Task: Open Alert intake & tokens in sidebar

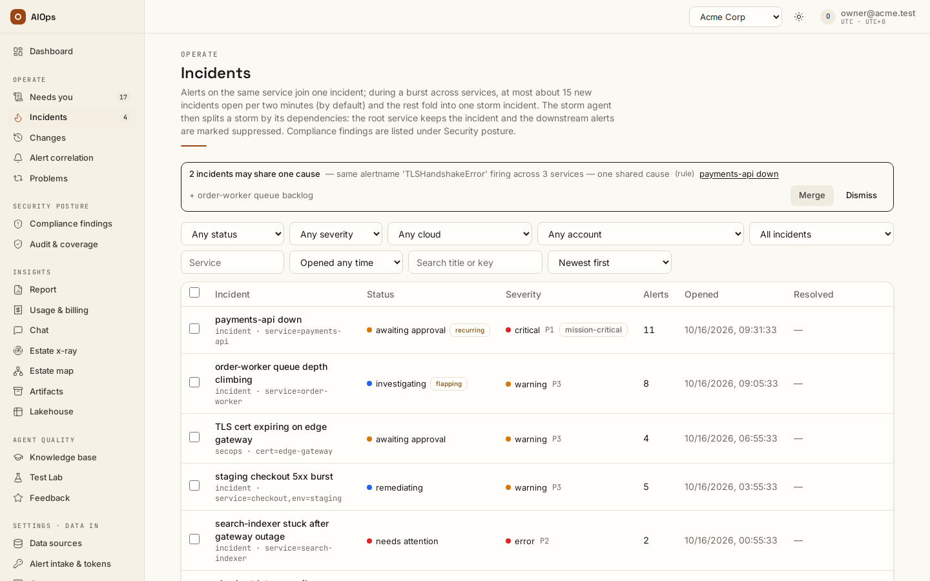Action: coord(72,564)
